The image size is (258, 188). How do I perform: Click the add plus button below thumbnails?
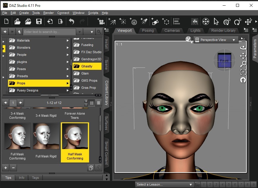(x=6, y=168)
